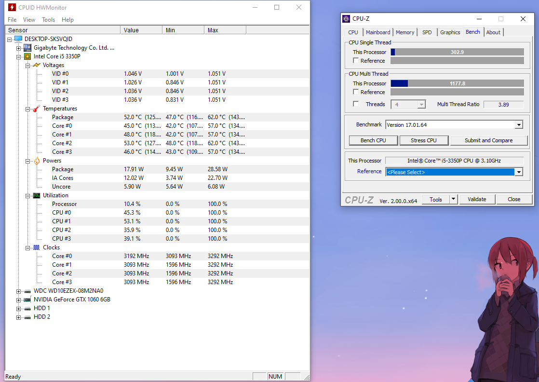The image size is (539, 382).
Task: Click the Bench CPU button
Action: pyautogui.click(x=373, y=140)
